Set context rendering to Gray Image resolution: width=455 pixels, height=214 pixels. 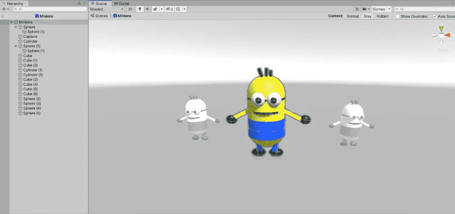367,16
